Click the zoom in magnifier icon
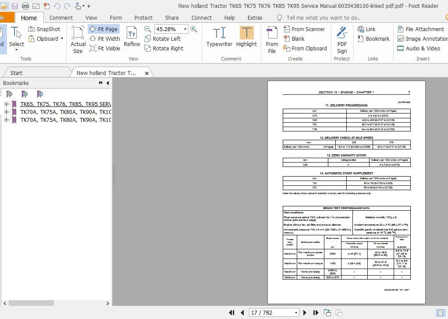 (194, 29)
